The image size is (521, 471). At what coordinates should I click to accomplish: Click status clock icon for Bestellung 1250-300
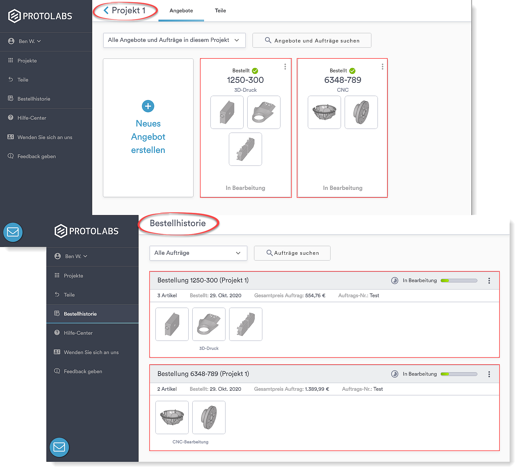pyautogui.click(x=394, y=281)
